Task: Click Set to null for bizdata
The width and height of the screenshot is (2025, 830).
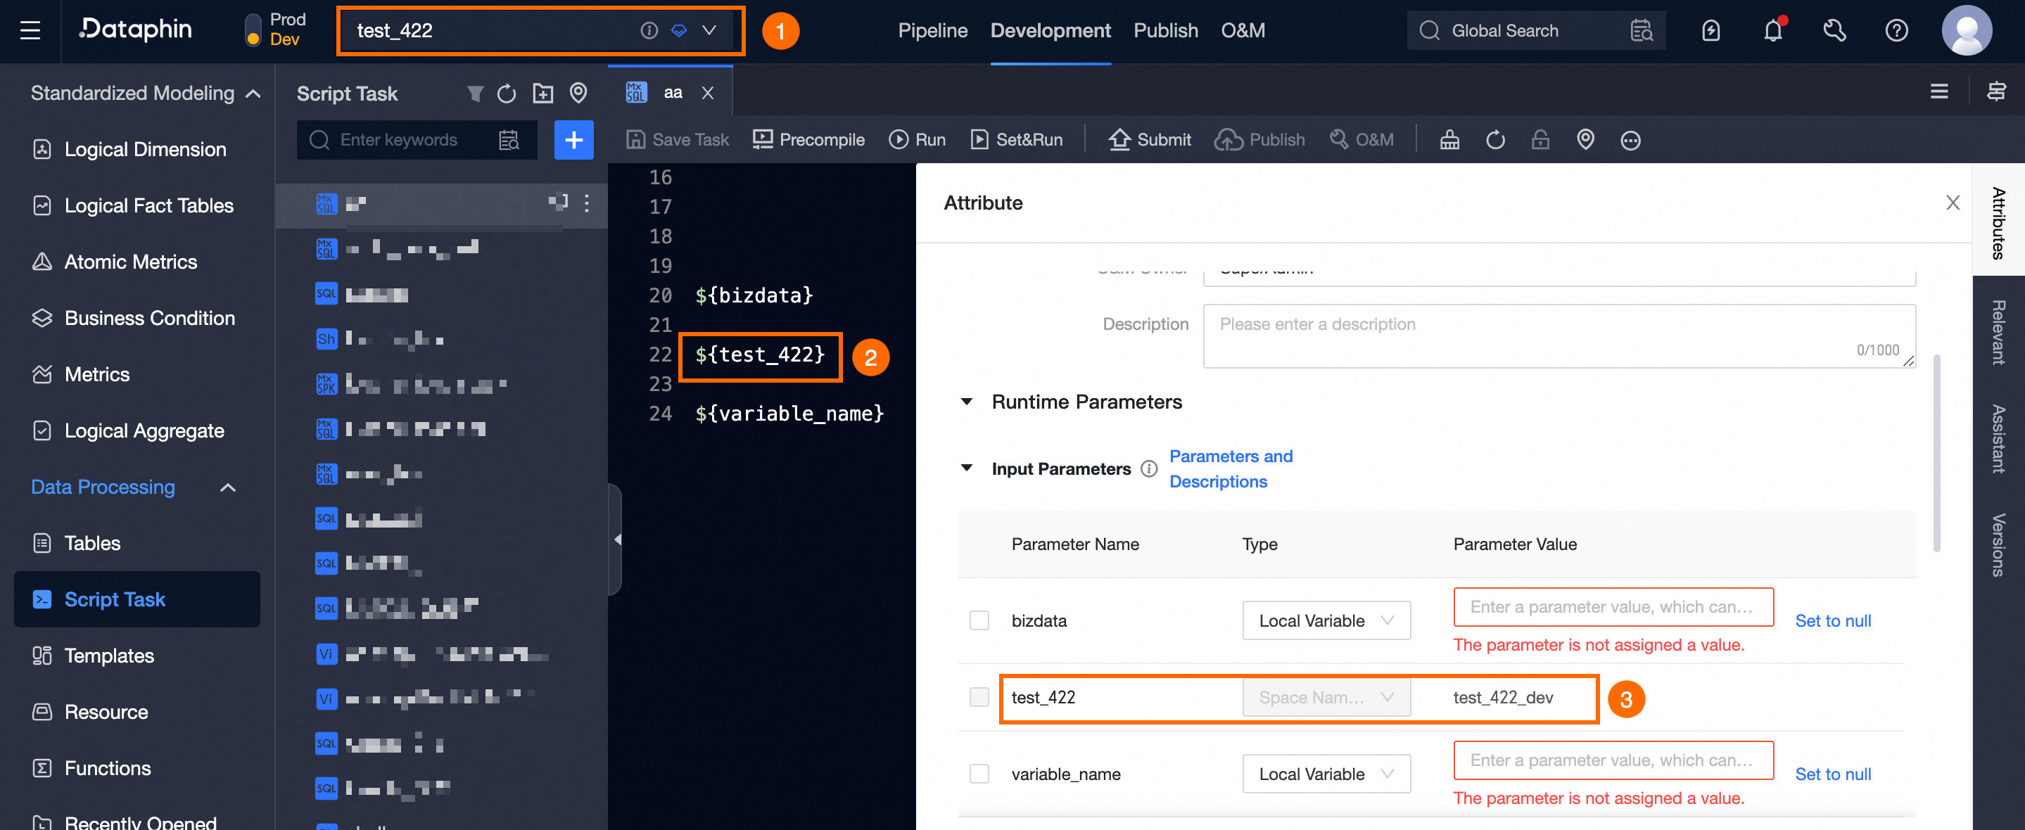Action: [1832, 621]
